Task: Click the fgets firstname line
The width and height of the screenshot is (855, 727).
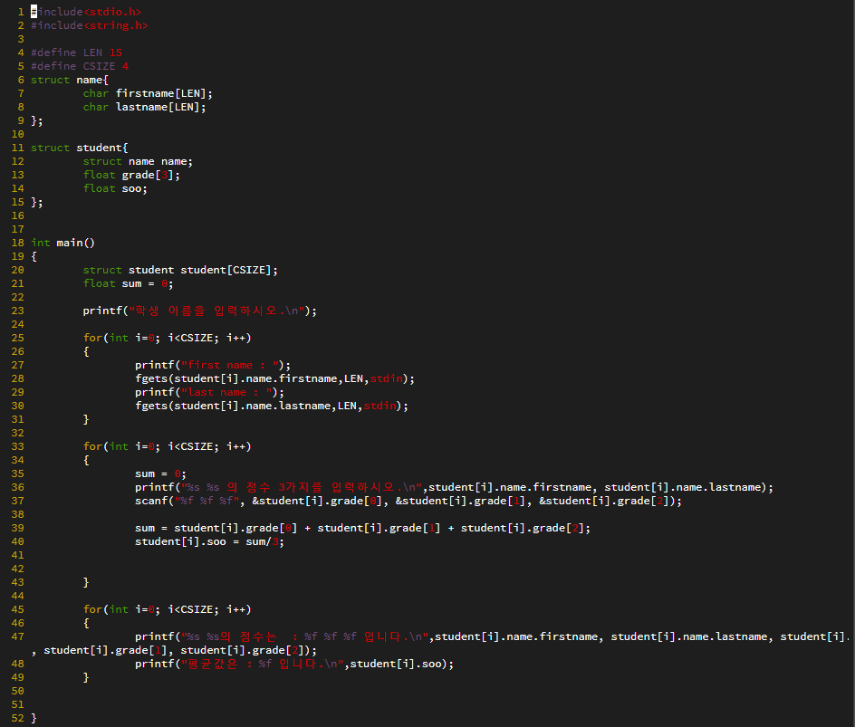Action: [x=275, y=378]
